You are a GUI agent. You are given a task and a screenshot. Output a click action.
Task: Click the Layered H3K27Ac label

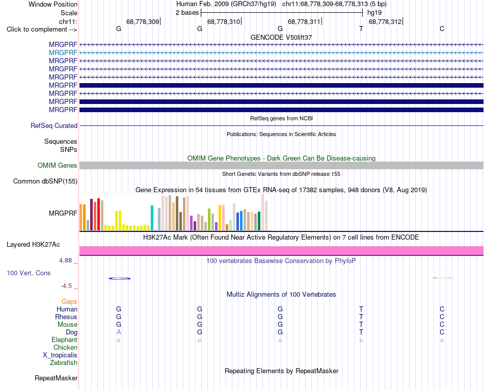pyautogui.click(x=33, y=245)
